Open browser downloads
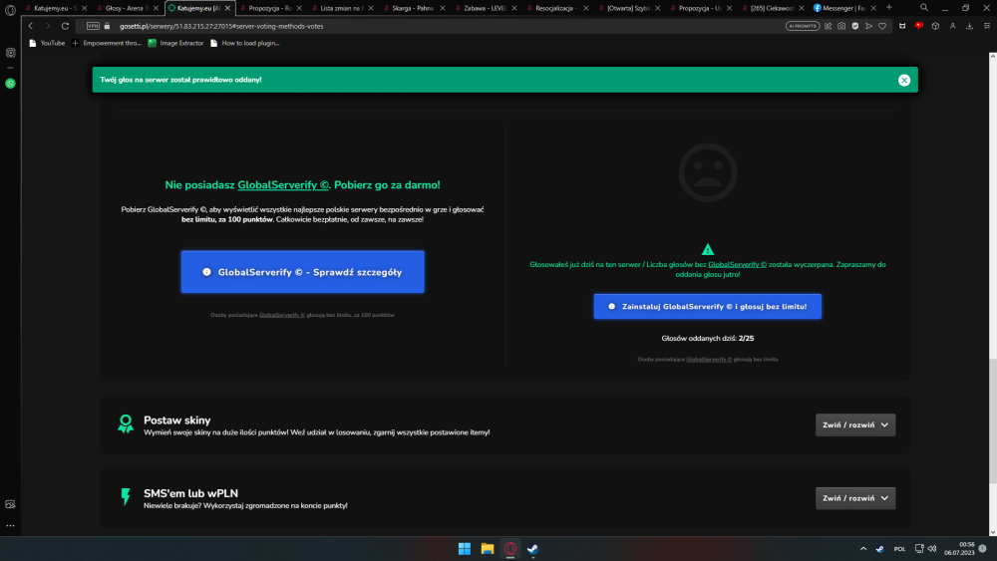The height and width of the screenshot is (561, 997). coord(970,26)
